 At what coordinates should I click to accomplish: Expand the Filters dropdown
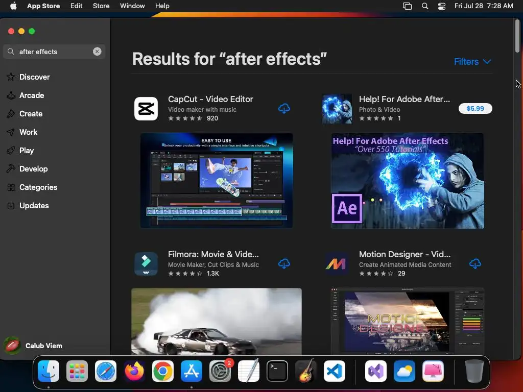[x=472, y=62]
